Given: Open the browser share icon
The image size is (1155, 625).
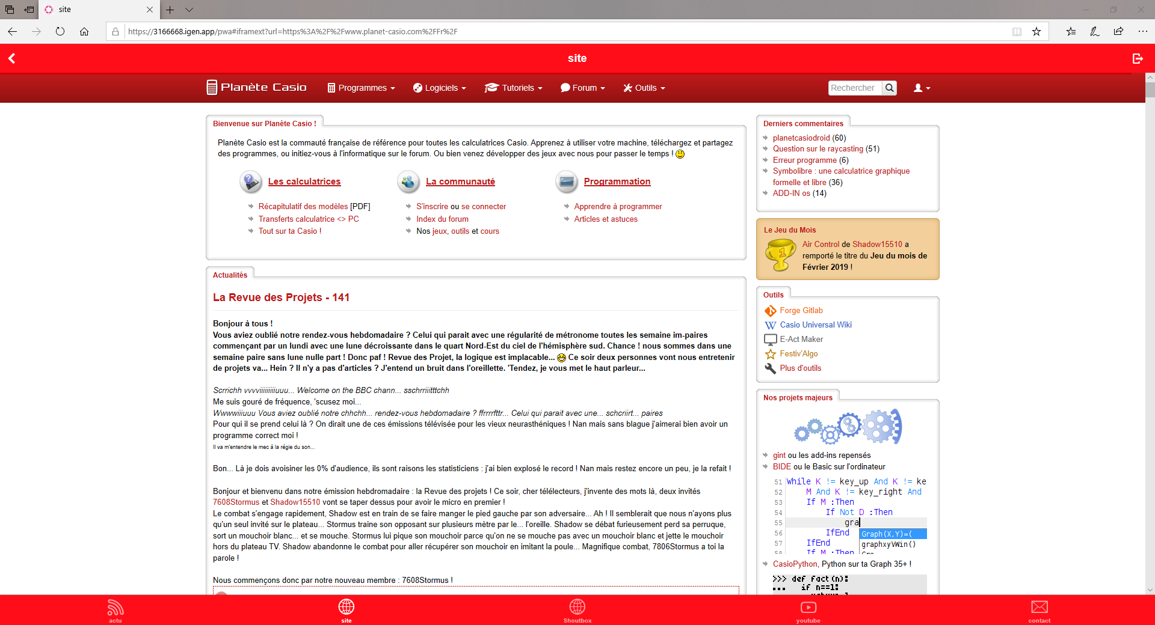Looking at the screenshot, I should click(1118, 31).
